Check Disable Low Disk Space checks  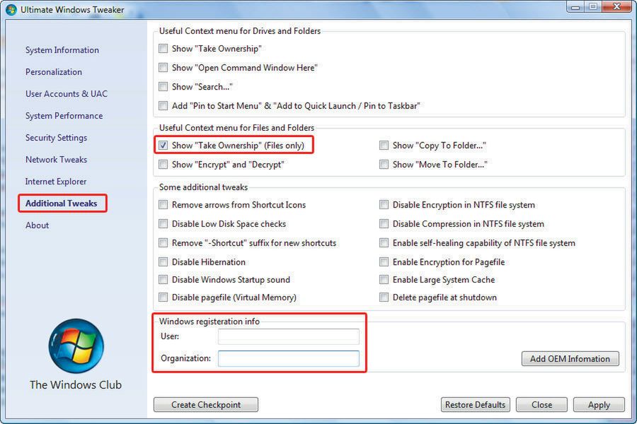(x=163, y=223)
